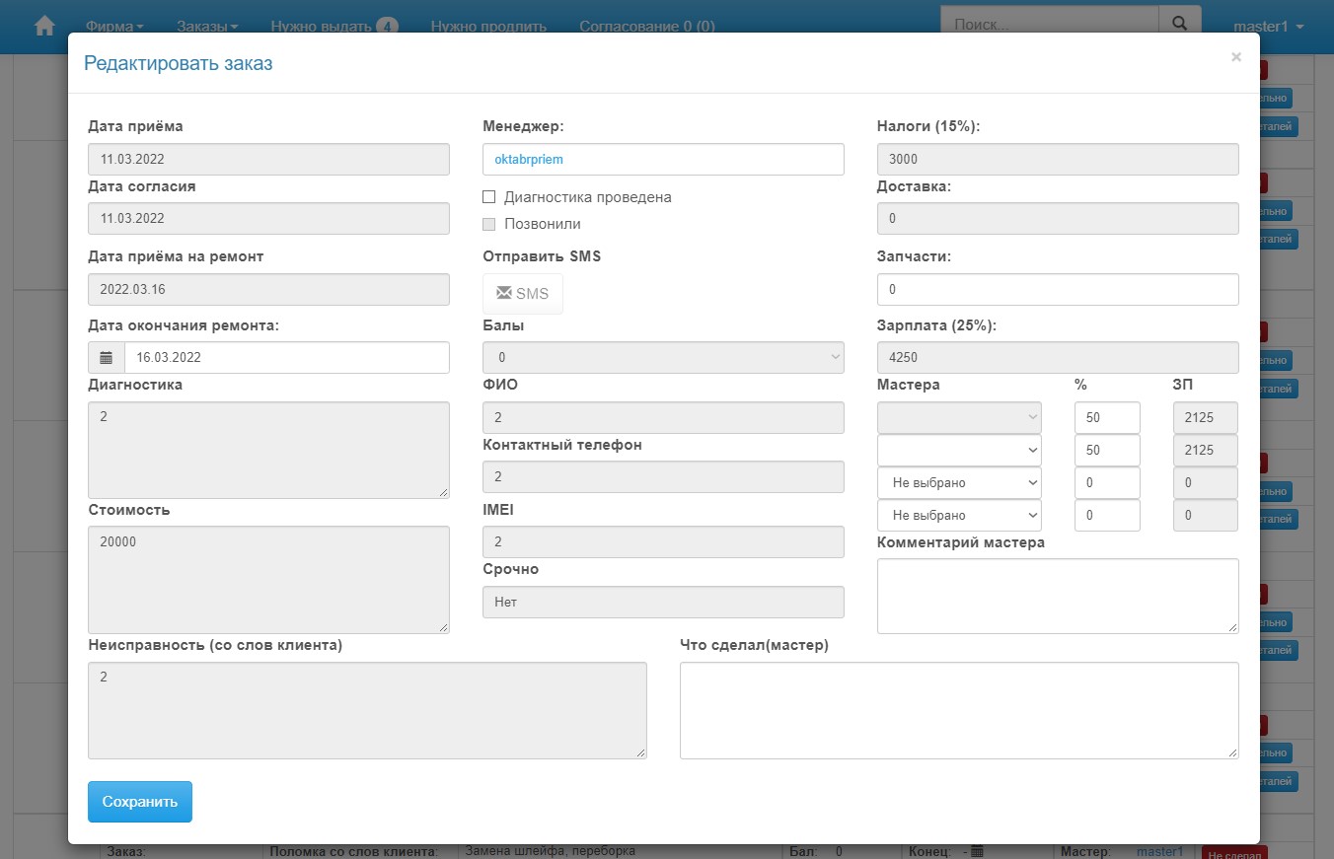Edit the % field in the first Мастера row

1107,417
